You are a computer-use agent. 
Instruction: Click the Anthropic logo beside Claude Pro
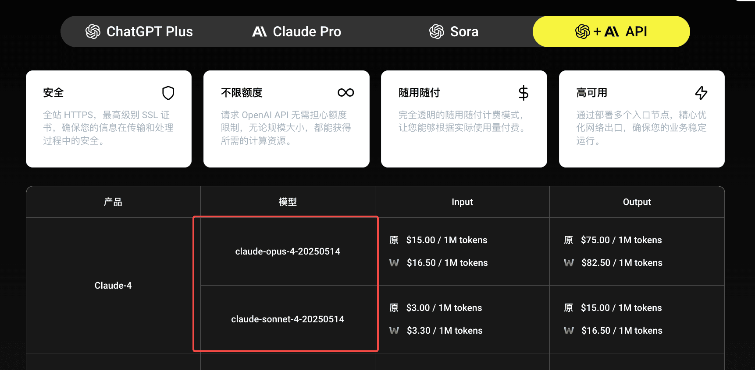[x=260, y=31]
